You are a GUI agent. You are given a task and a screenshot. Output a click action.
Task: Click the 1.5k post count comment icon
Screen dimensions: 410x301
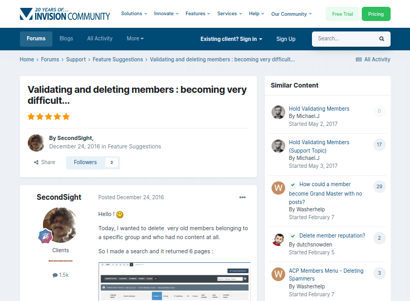(x=55, y=275)
